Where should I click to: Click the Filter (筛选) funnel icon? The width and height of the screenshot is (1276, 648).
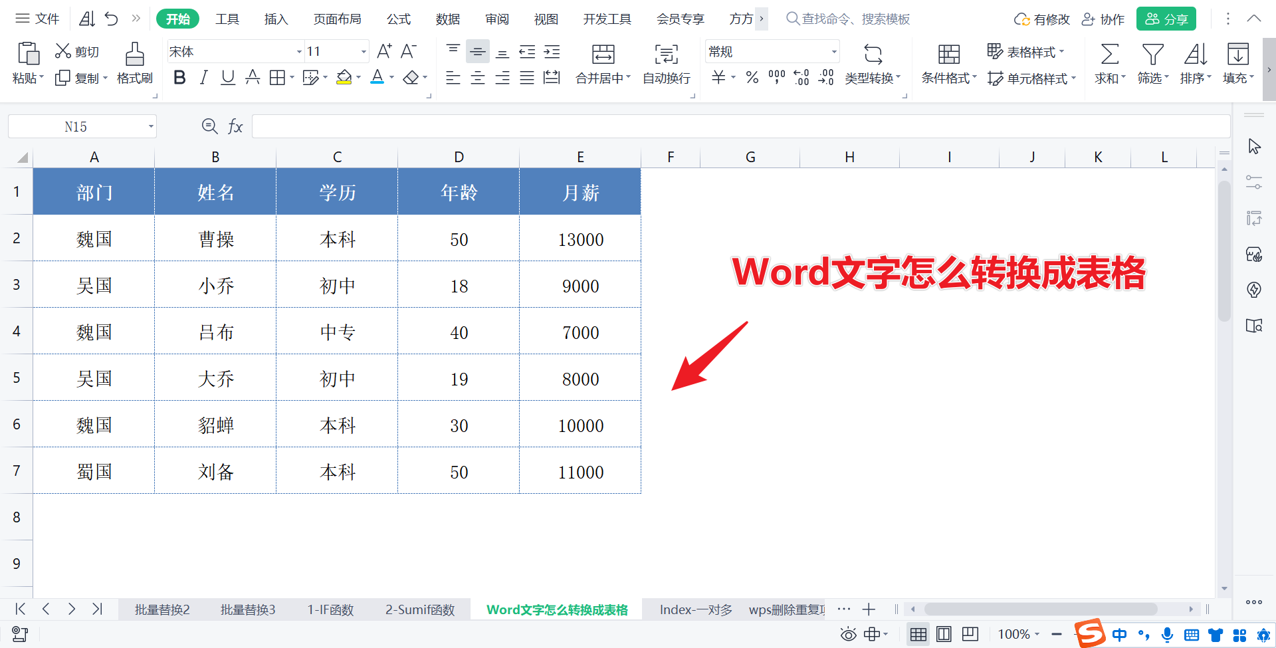click(x=1152, y=54)
